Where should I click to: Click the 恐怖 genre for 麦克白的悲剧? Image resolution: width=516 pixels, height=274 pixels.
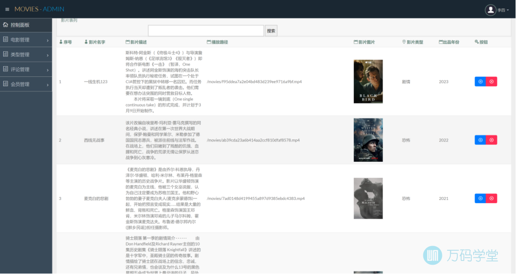[x=406, y=199]
